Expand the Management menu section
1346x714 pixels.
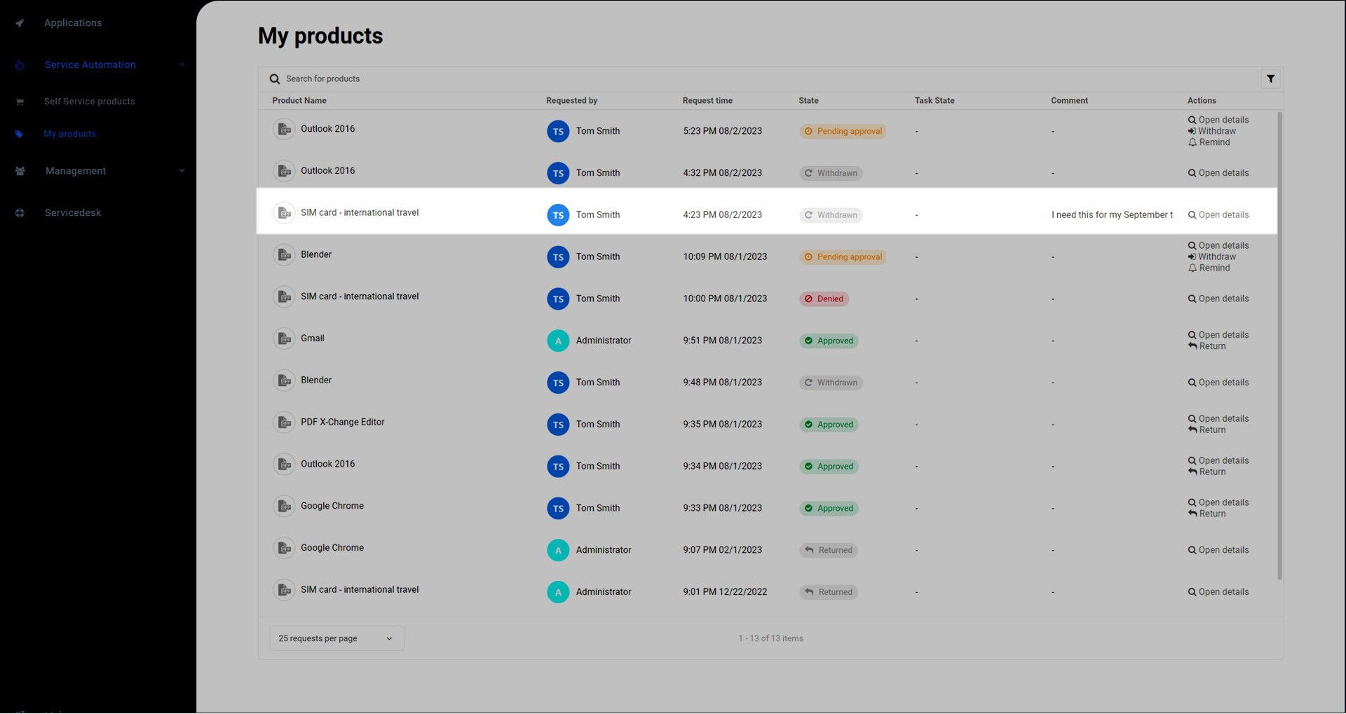[182, 171]
